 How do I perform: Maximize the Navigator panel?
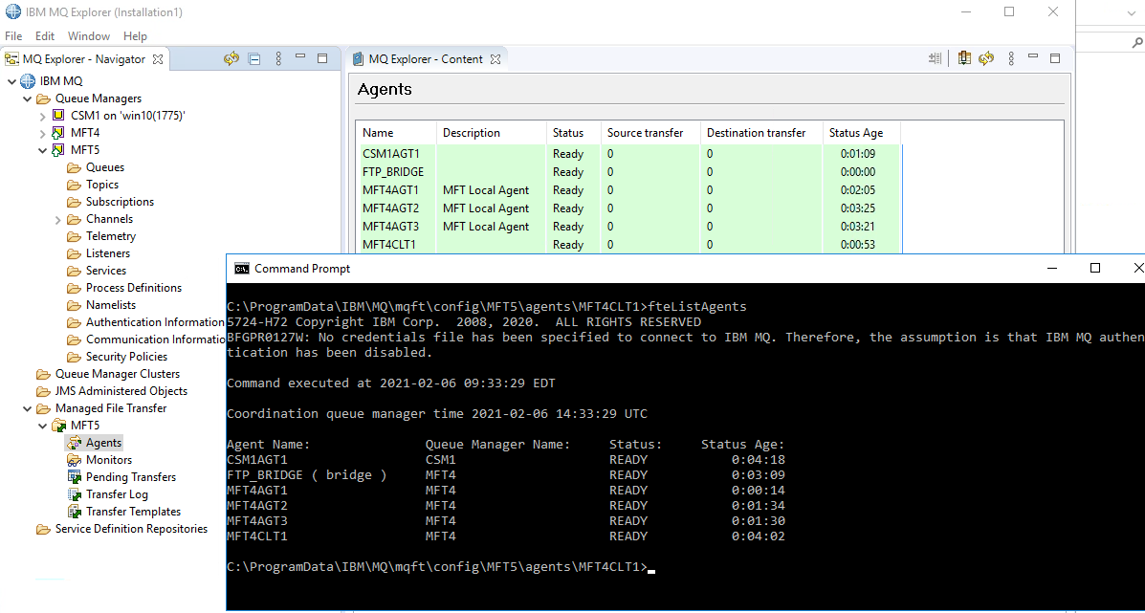coord(322,58)
